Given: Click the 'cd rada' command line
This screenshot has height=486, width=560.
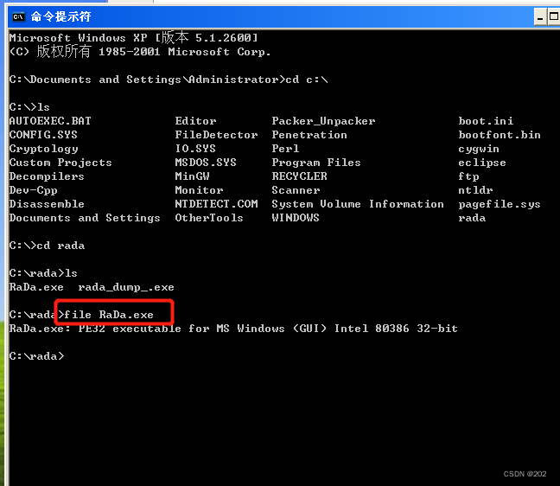Looking at the screenshot, I should coord(47,246).
